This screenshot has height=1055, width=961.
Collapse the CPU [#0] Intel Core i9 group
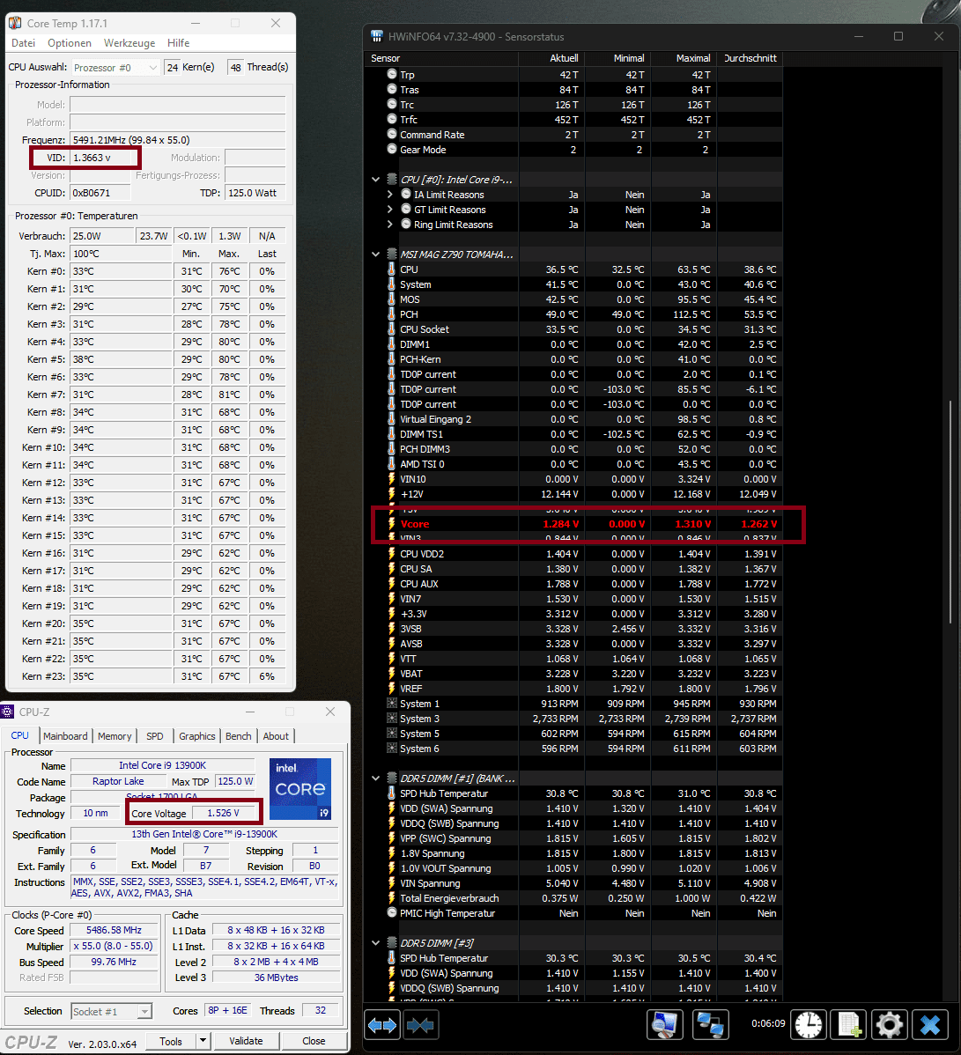(x=375, y=180)
